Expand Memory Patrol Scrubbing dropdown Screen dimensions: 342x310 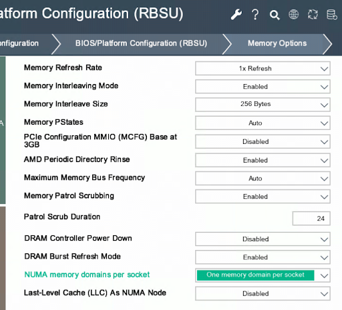click(x=263, y=197)
